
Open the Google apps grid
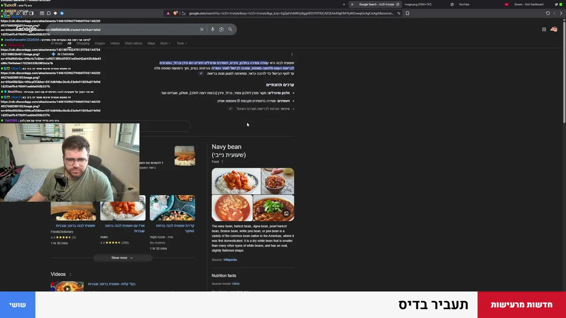click(x=544, y=29)
